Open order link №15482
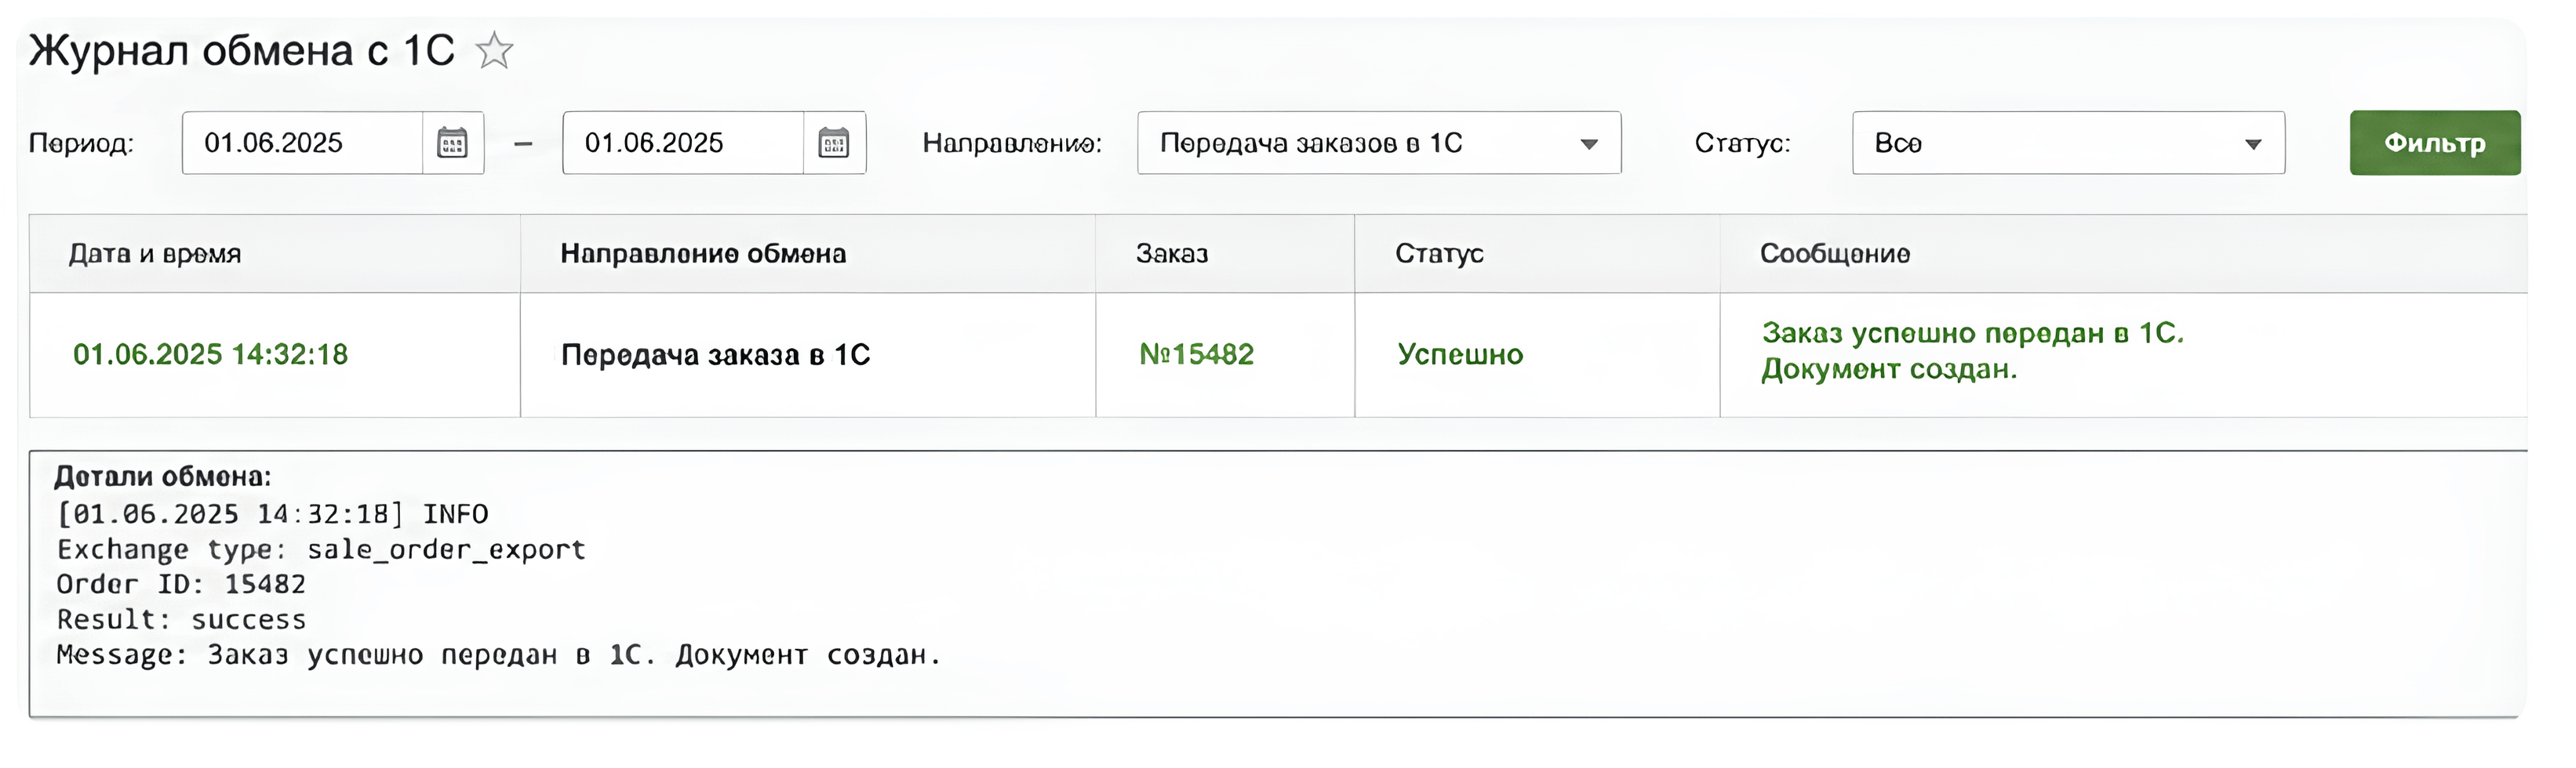2576x768 pixels. pos(1196,354)
